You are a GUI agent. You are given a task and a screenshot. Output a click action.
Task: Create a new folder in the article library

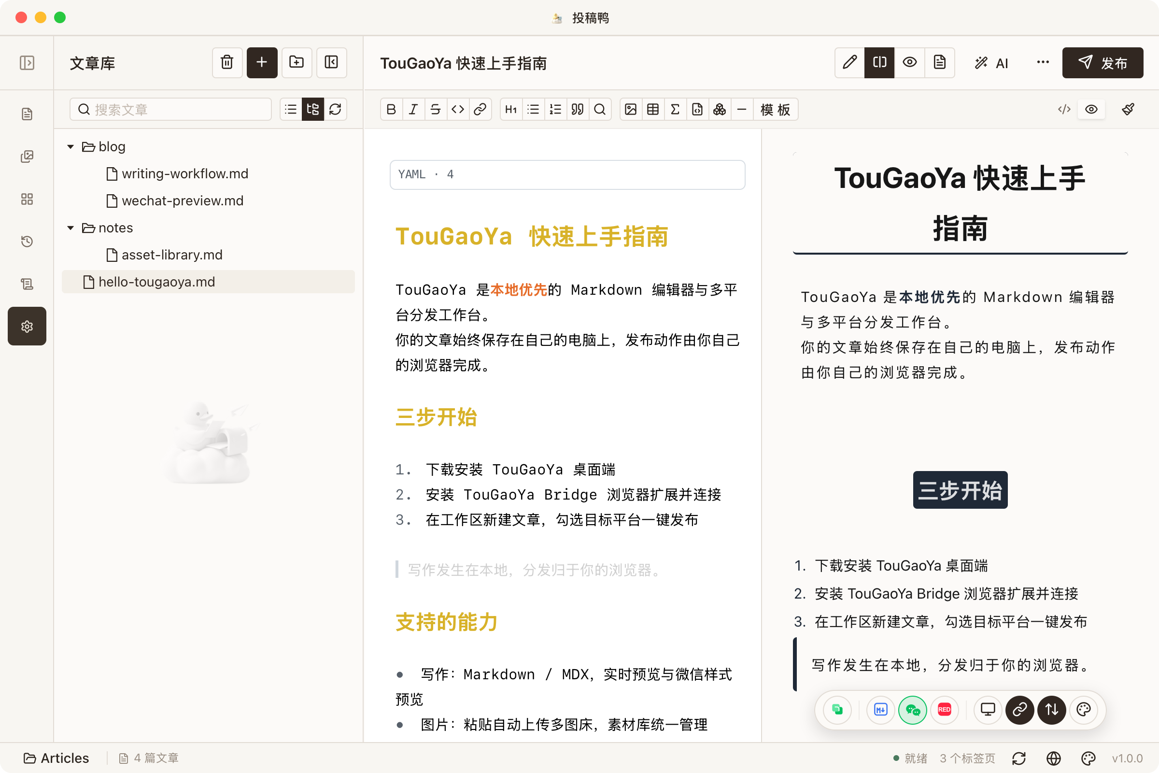[x=297, y=63]
